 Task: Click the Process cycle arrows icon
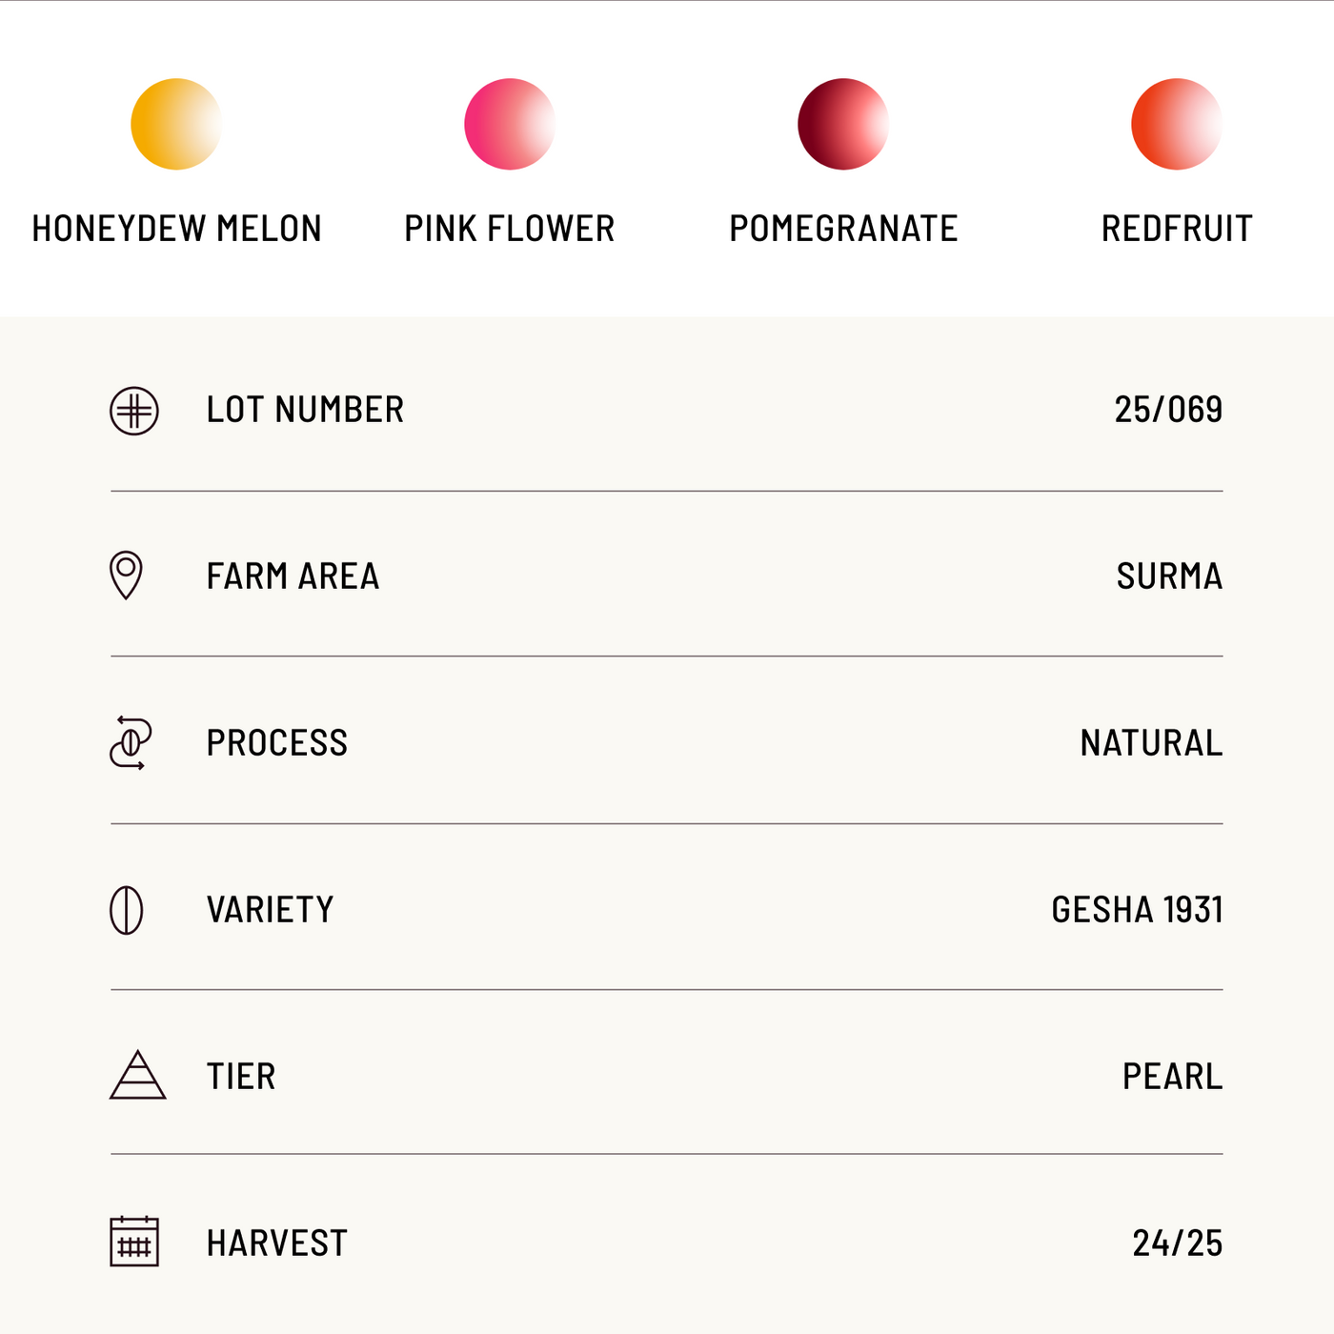[131, 743]
